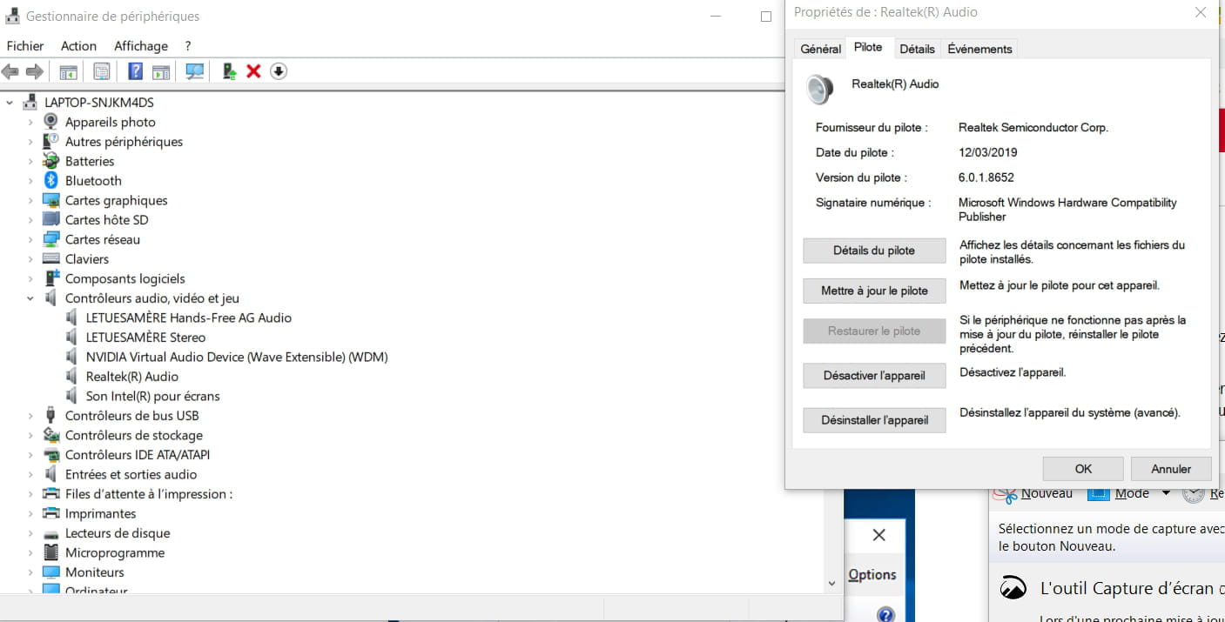Click the device tree scrollbar down arrow
This screenshot has width=1225, height=622.
point(831,583)
